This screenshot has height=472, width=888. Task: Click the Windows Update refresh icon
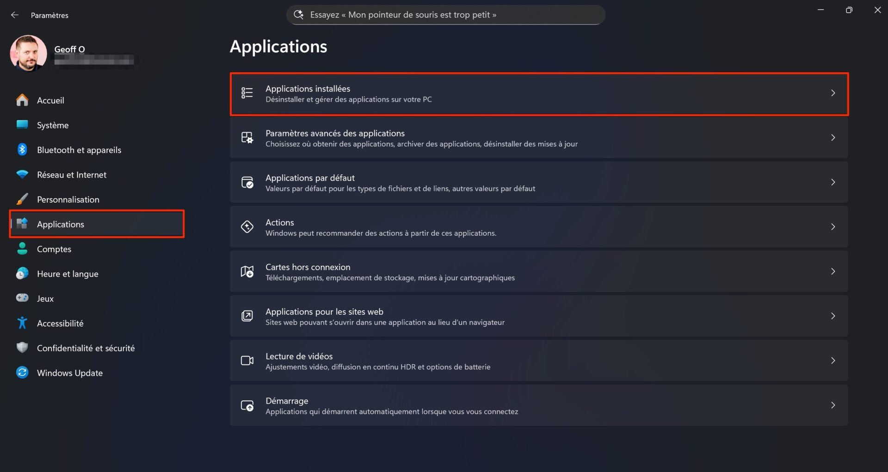click(x=22, y=373)
